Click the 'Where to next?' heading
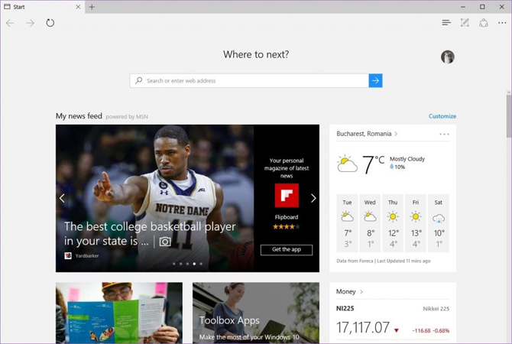This screenshot has width=512, height=344. pos(256,54)
